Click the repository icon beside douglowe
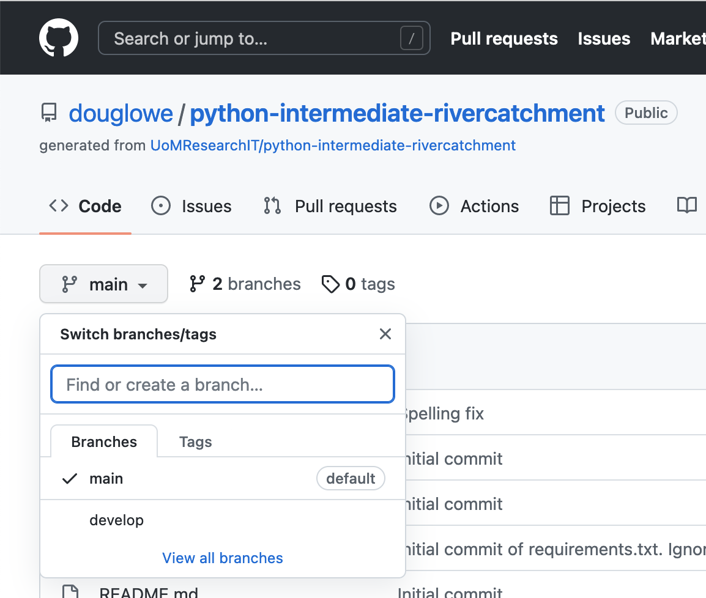The width and height of the screenshot is (706, 598). [49, 113]
